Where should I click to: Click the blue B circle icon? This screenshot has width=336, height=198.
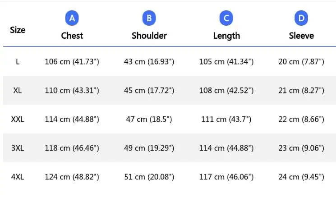[149, 18]
